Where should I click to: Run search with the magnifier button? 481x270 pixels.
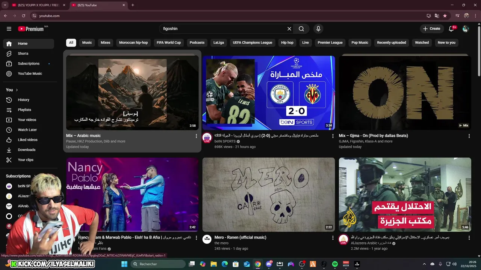301,29
